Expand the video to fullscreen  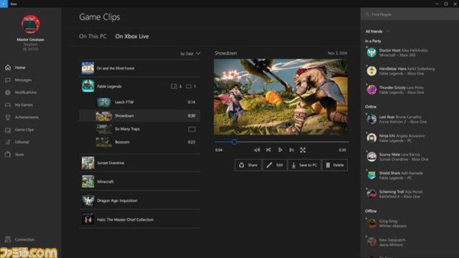[x=303, y=150]
